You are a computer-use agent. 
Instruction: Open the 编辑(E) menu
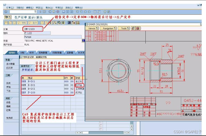coord(30,8)
